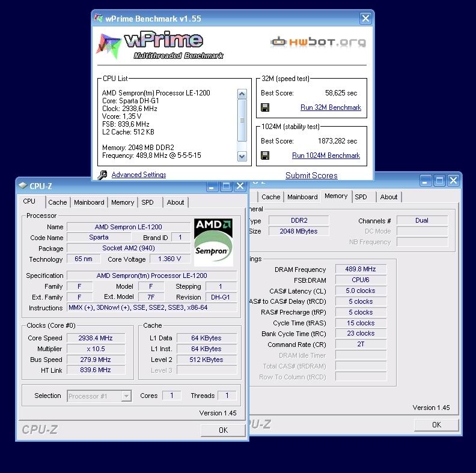Open the Processor #1 selection dropdown

click(x=126, y=396)
